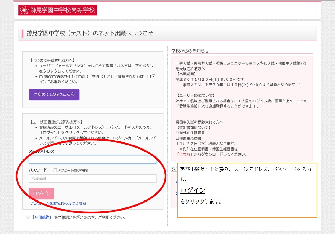This screenshot has width=335, height=234.
Task: Click the 学校からのお知らせ section heading
Action: click(x=190, y=51)
